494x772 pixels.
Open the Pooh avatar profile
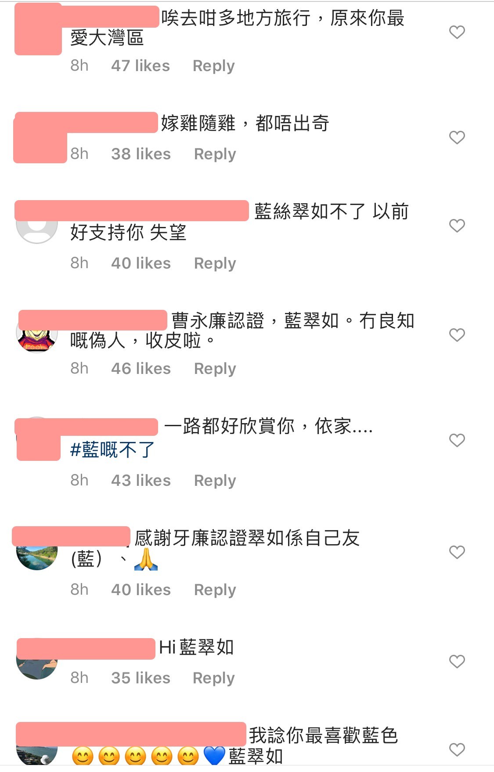[37, 341]
